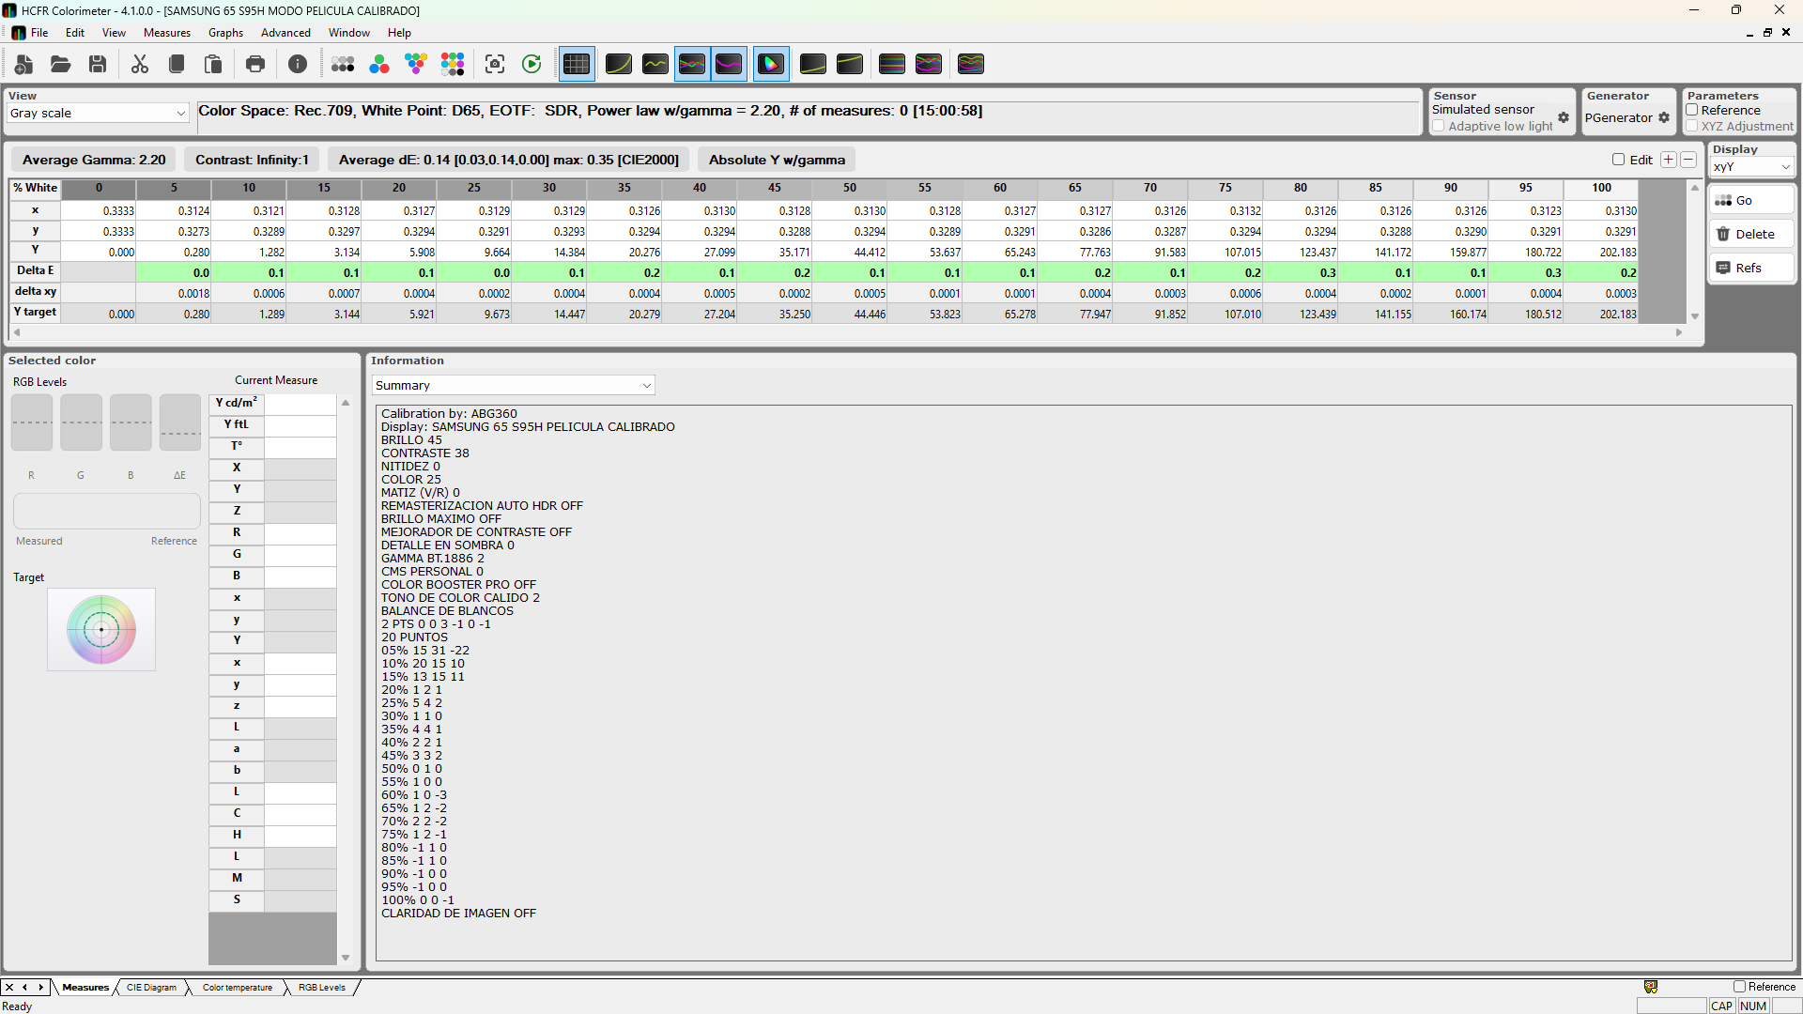Cut selection with scissors icon
Image resolution: width=1803 pixels, height=1014 pixels.
tap(140, 64)
